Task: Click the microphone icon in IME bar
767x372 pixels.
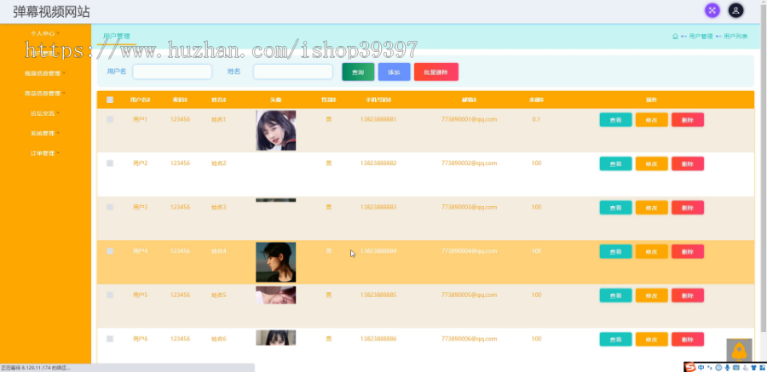Action: pos(728,368)
